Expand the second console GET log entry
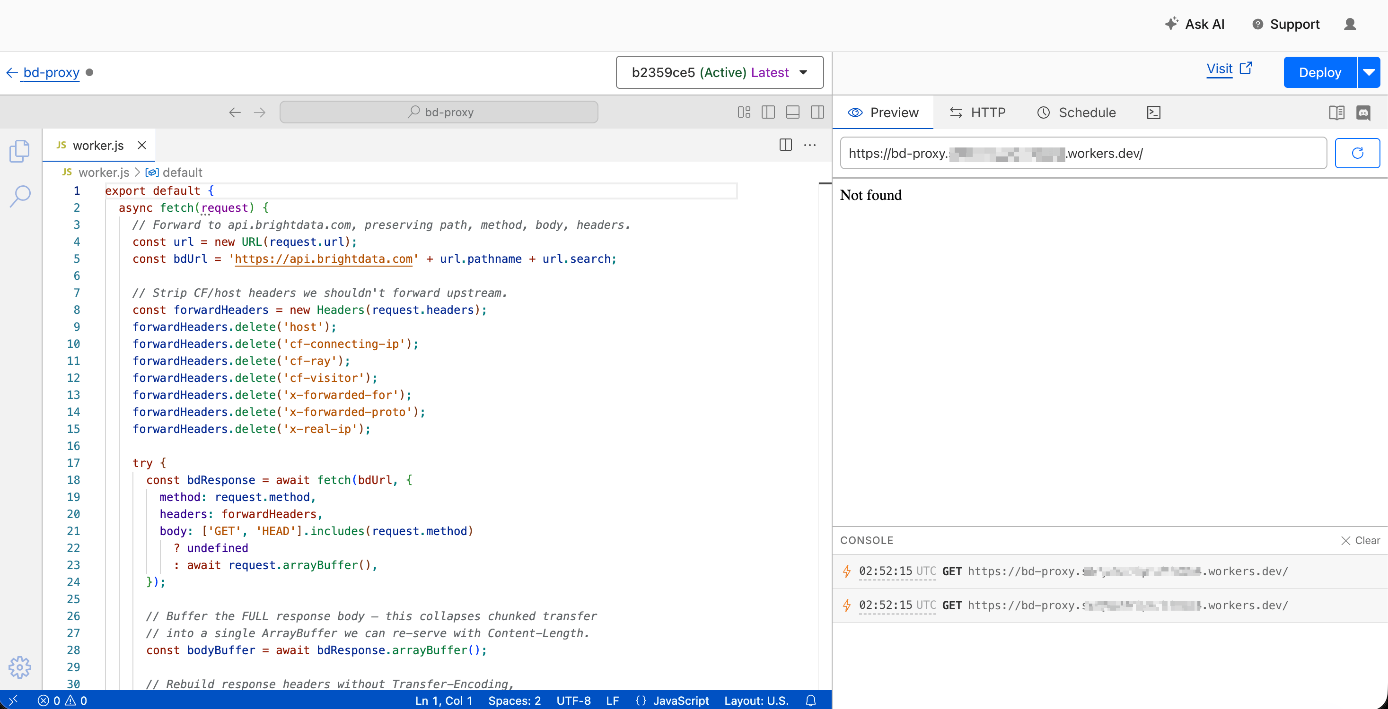 point(1110,605)
